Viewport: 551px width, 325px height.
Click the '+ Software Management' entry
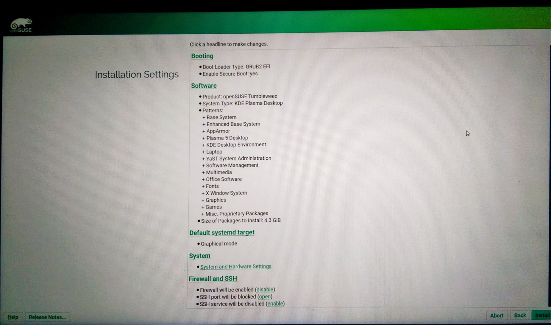tap(230, 165)
